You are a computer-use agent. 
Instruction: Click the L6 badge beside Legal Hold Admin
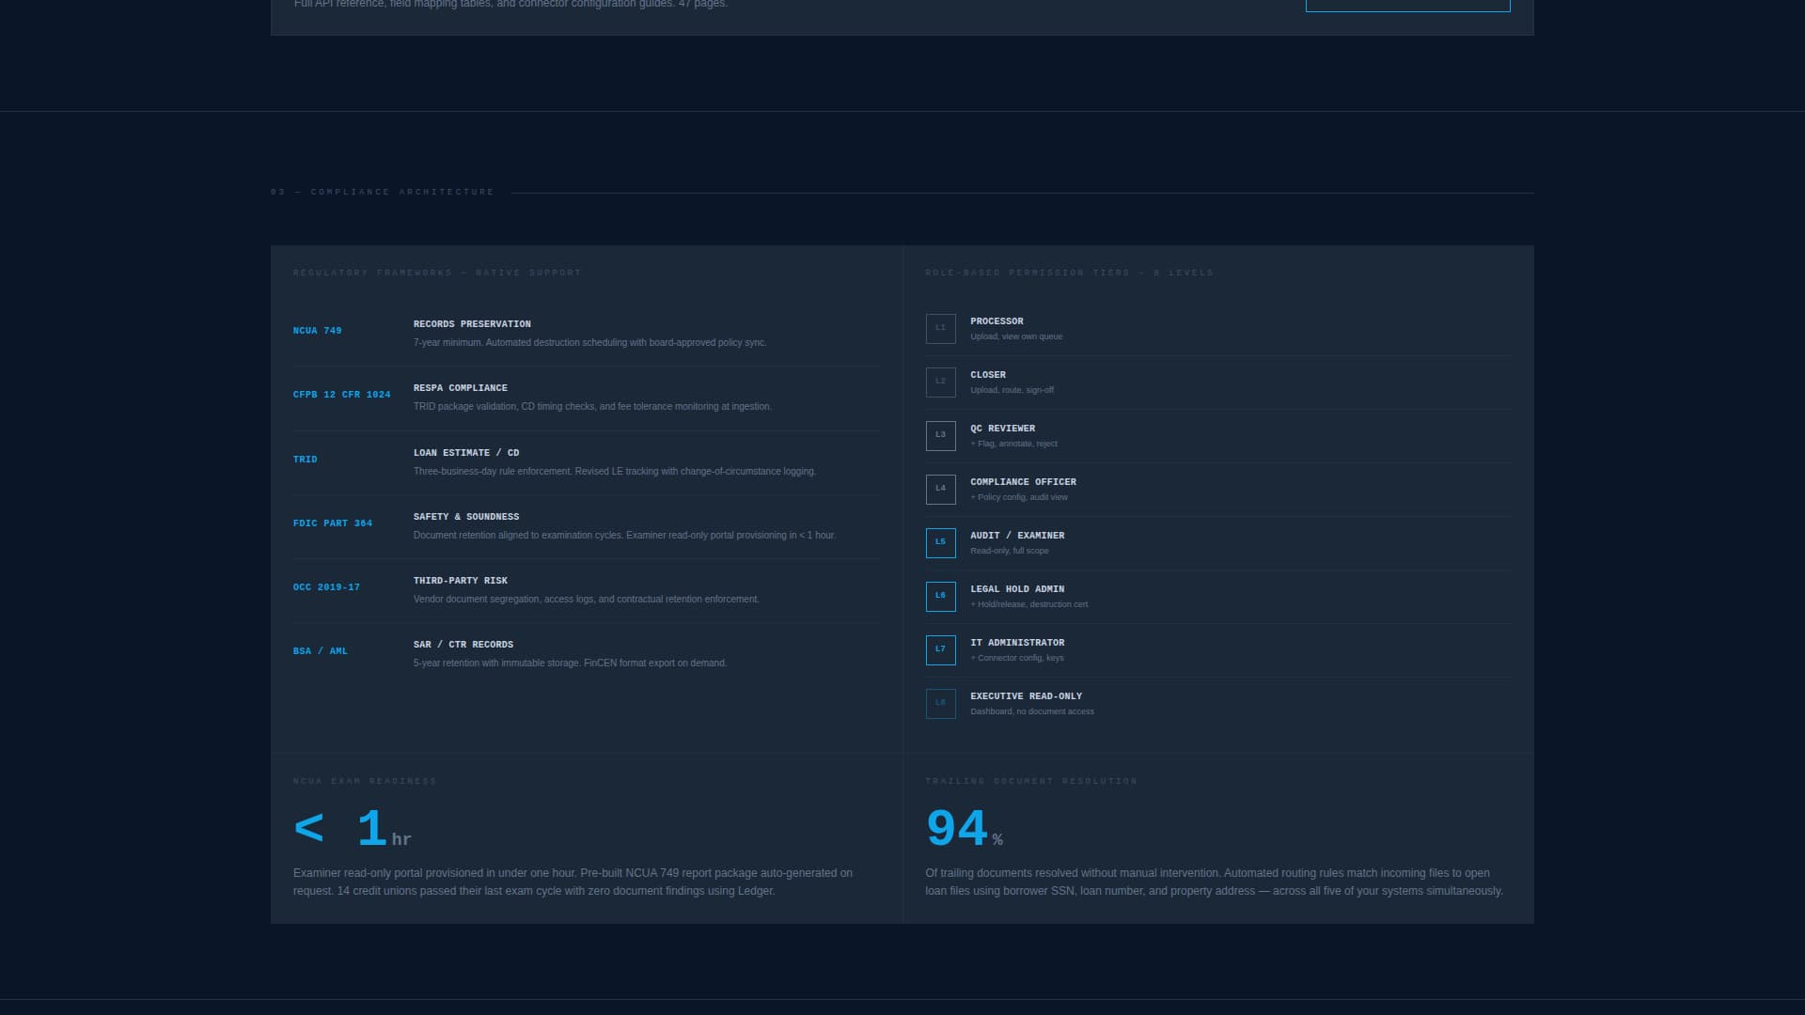[940, 596]
